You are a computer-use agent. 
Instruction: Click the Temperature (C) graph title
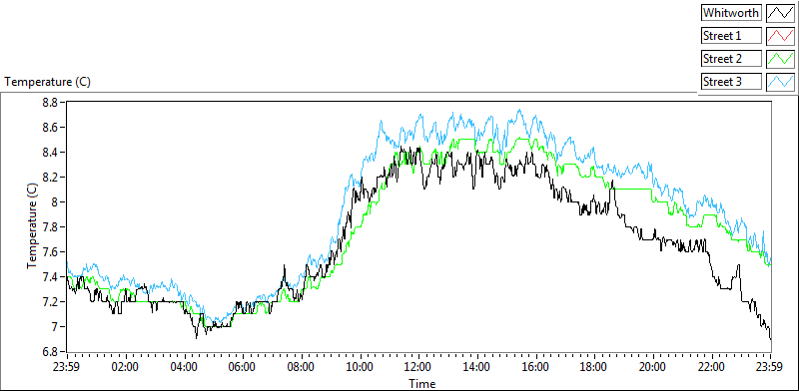[48, 82]
